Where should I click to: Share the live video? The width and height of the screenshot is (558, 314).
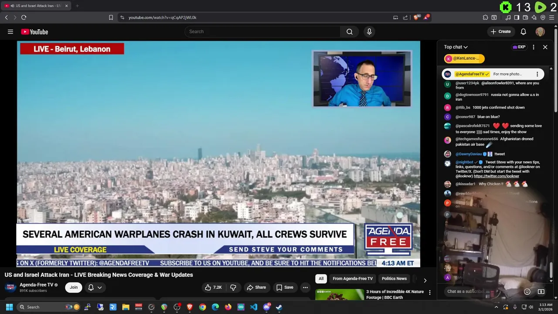[x=256, y=287]
